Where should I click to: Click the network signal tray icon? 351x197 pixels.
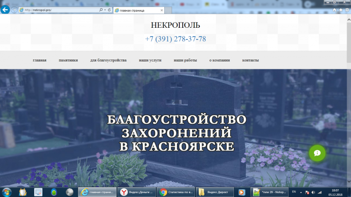click(320, 192)
